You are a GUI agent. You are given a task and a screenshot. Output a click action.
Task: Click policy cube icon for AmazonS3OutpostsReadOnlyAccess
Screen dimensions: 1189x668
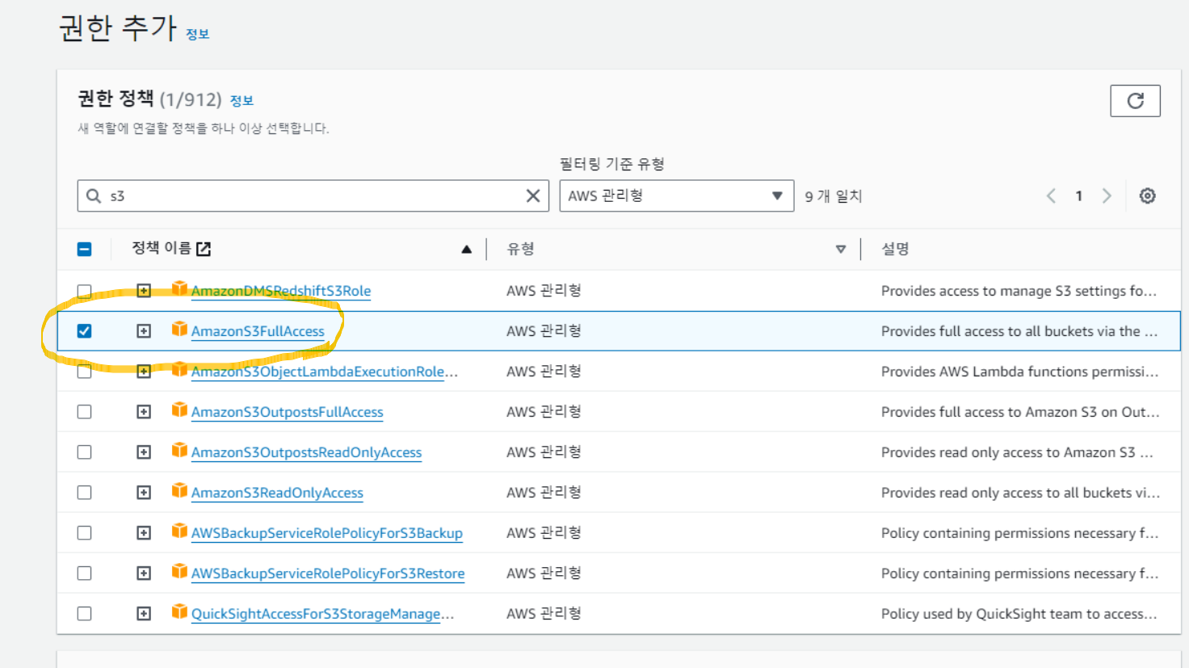pos(179,451)
